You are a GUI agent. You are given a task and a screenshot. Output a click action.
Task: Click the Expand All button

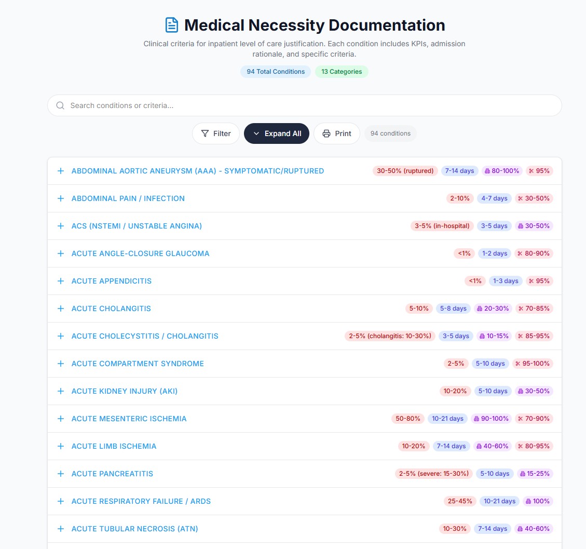pos(277,133)
